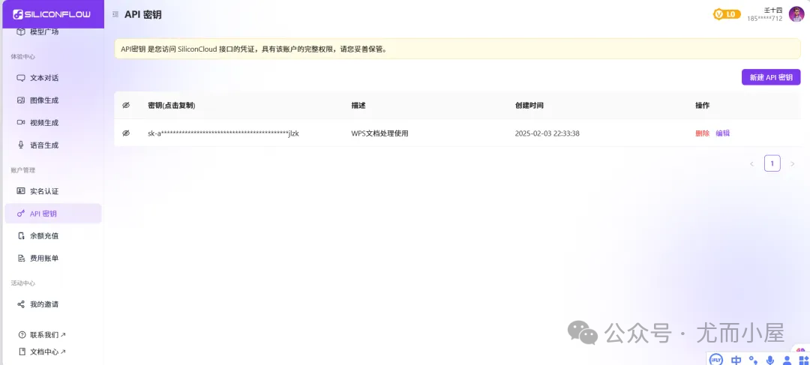
Task: Click the 创建时间 column header
Action: (x=529, y=106)
